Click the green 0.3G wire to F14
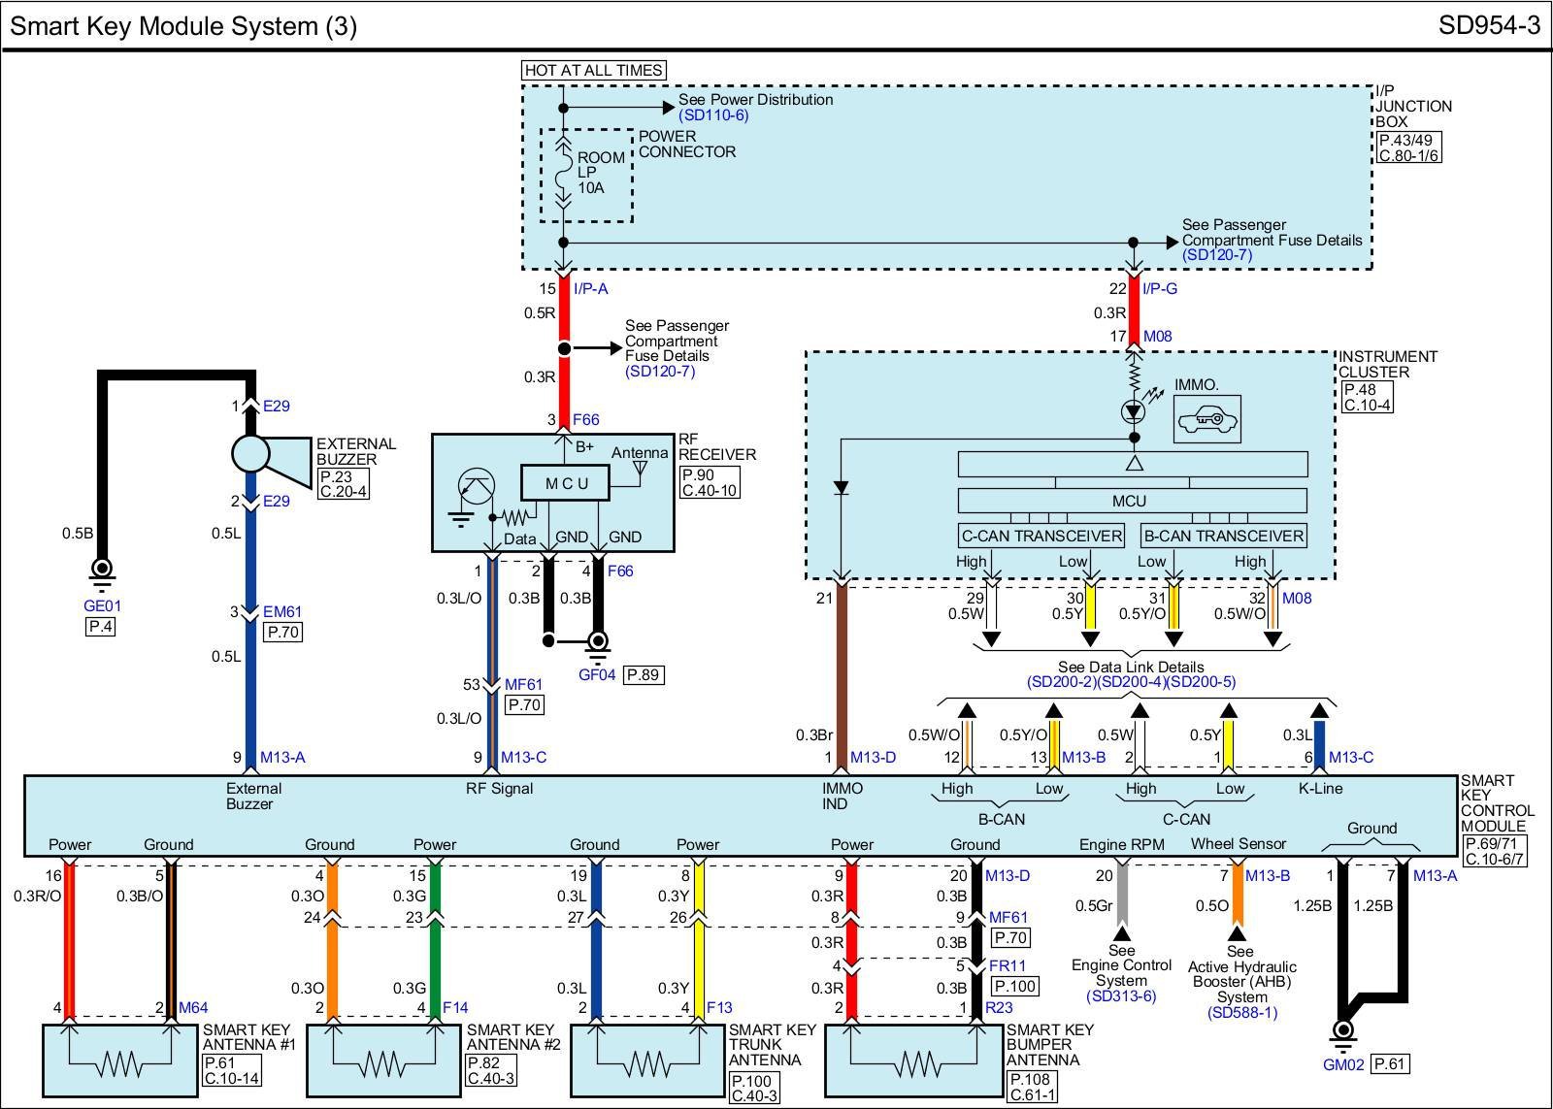1553x1109 pixels. click(435, 961)
